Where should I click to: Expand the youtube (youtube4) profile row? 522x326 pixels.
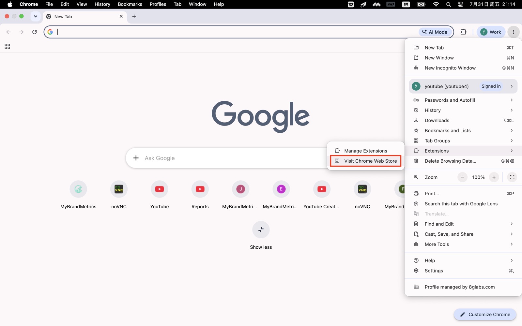(x=463, y=86)
